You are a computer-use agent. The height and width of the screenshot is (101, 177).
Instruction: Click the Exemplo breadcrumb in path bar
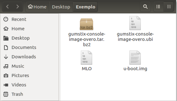[85, 7]
